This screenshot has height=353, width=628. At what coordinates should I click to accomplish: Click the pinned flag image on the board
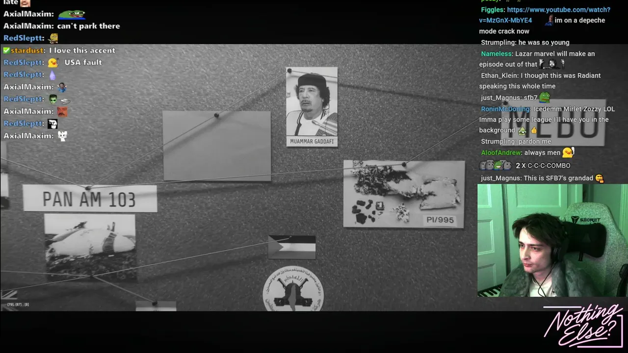[292, 247]
